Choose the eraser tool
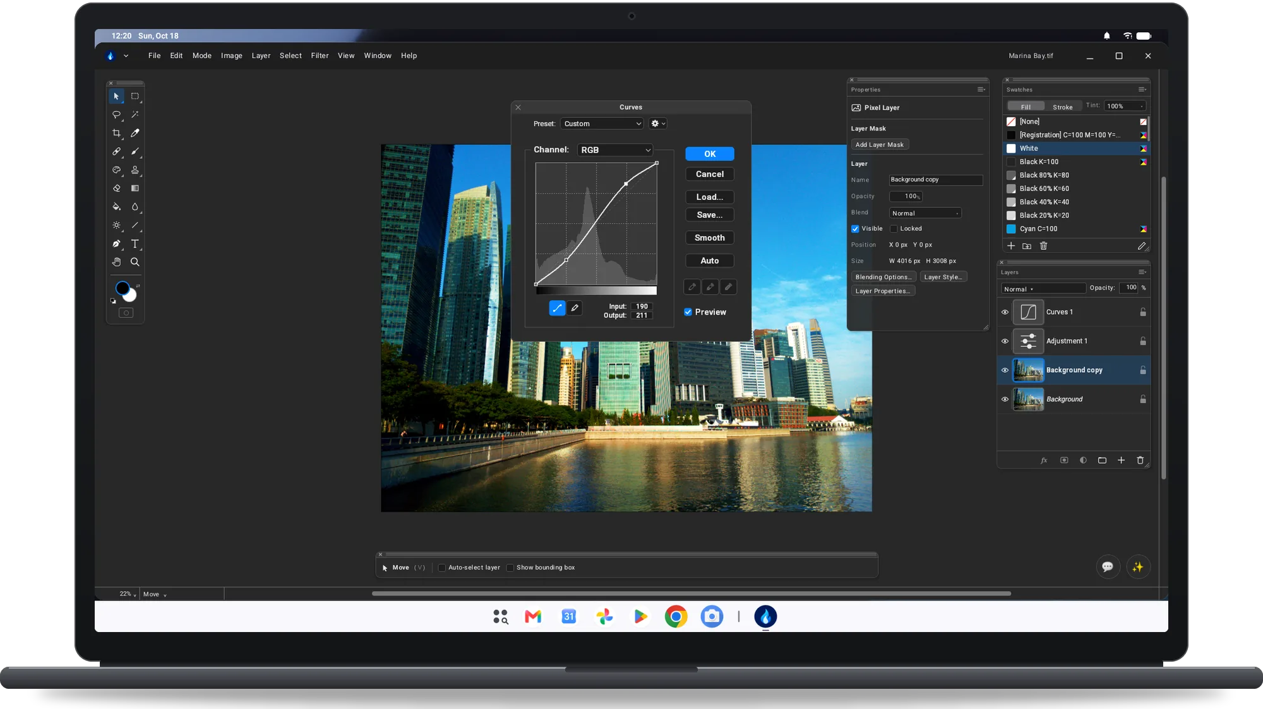Screen dimensions: 1263x709 [117, 188]
